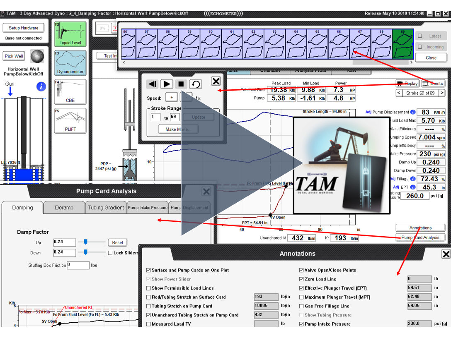
Task: Enable Show Permissible Load Lines checkbox
Action: point(149,288)
